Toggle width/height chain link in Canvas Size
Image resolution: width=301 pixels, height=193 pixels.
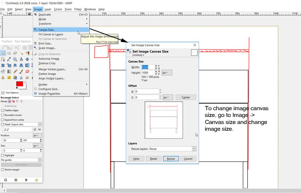(x=159, y=70)
